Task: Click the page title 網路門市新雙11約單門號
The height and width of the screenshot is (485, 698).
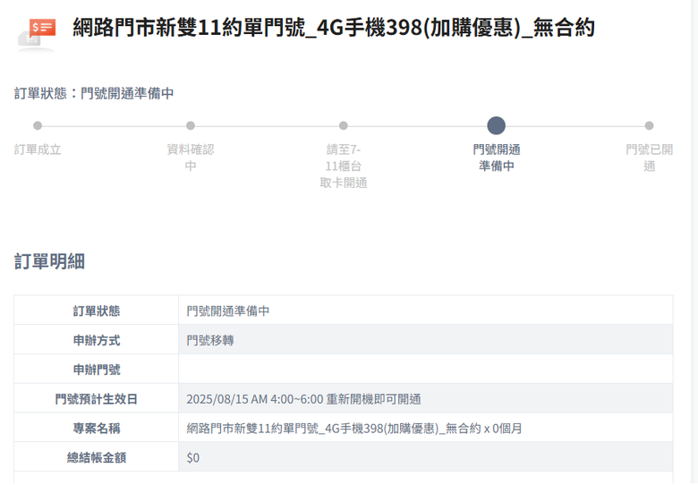Action: (334, 28)
